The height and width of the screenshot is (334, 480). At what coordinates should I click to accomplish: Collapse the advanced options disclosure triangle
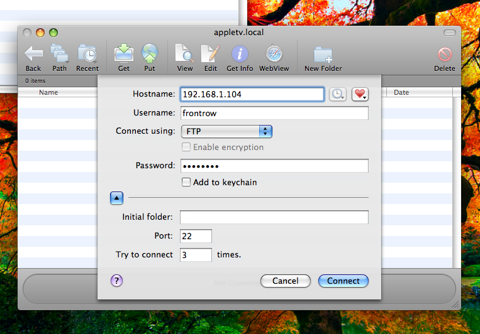click(x=116, y=198)
